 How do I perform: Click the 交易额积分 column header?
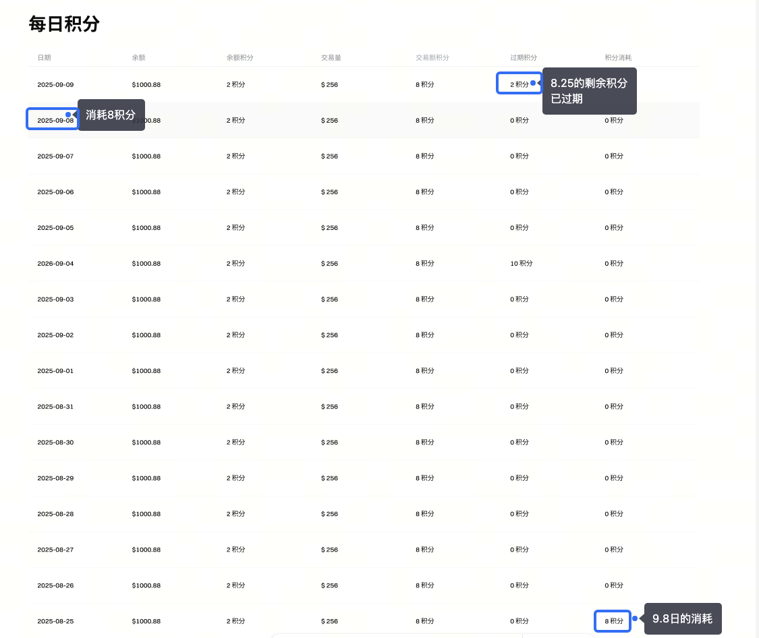point(432,58)
